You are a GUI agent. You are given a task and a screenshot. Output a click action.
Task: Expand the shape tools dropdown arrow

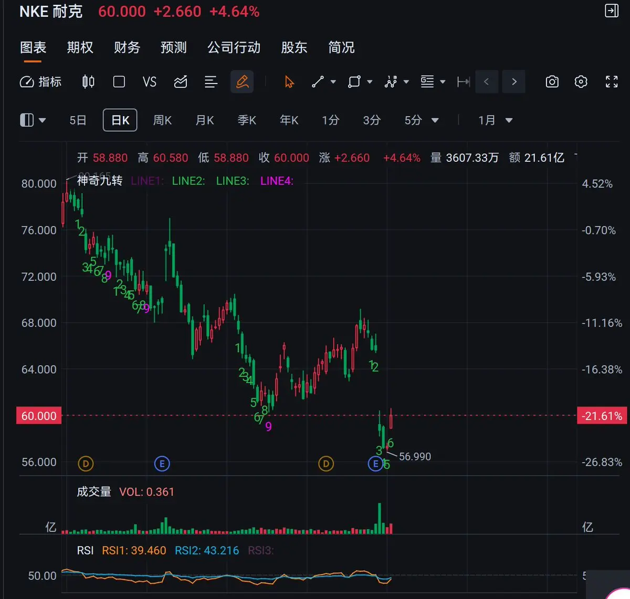coord(370,82)
